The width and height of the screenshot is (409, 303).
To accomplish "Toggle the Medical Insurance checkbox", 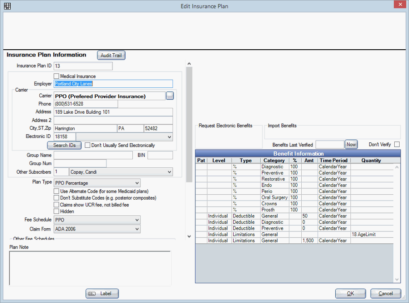I will coord(56,76).
